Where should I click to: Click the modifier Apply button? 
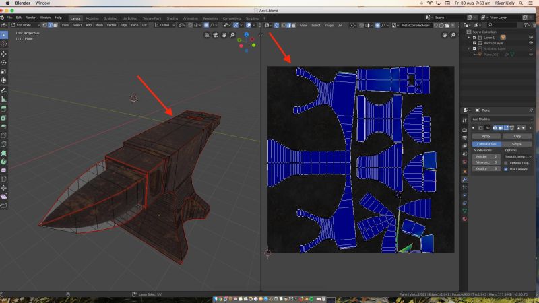click(486, 137)
